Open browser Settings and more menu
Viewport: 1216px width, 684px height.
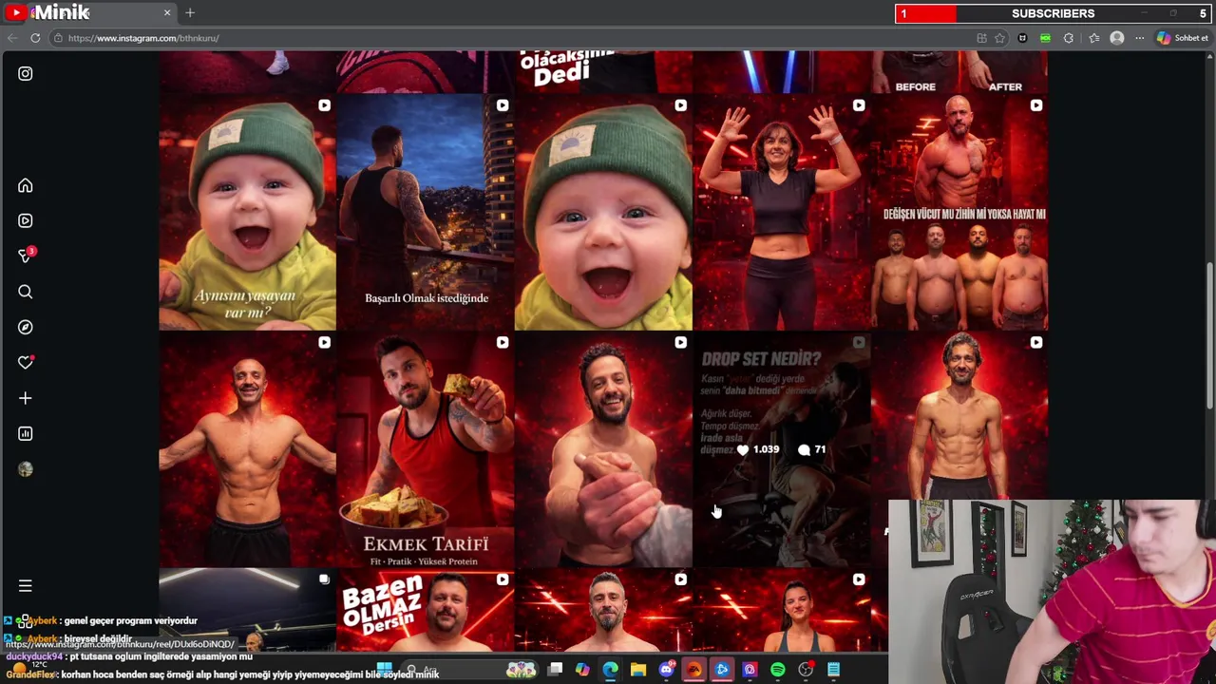pyautogui.click(x=1140, y=38)
